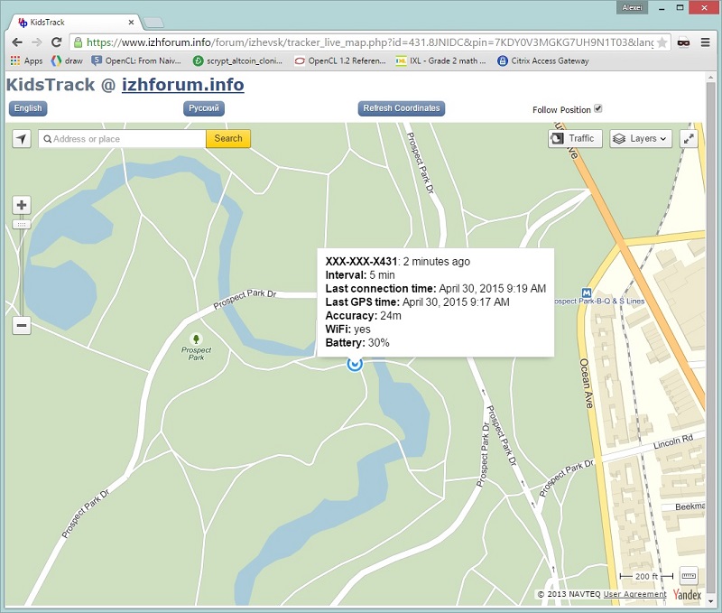
Task: Click the browser forward arrow
Action: [37, 42]
